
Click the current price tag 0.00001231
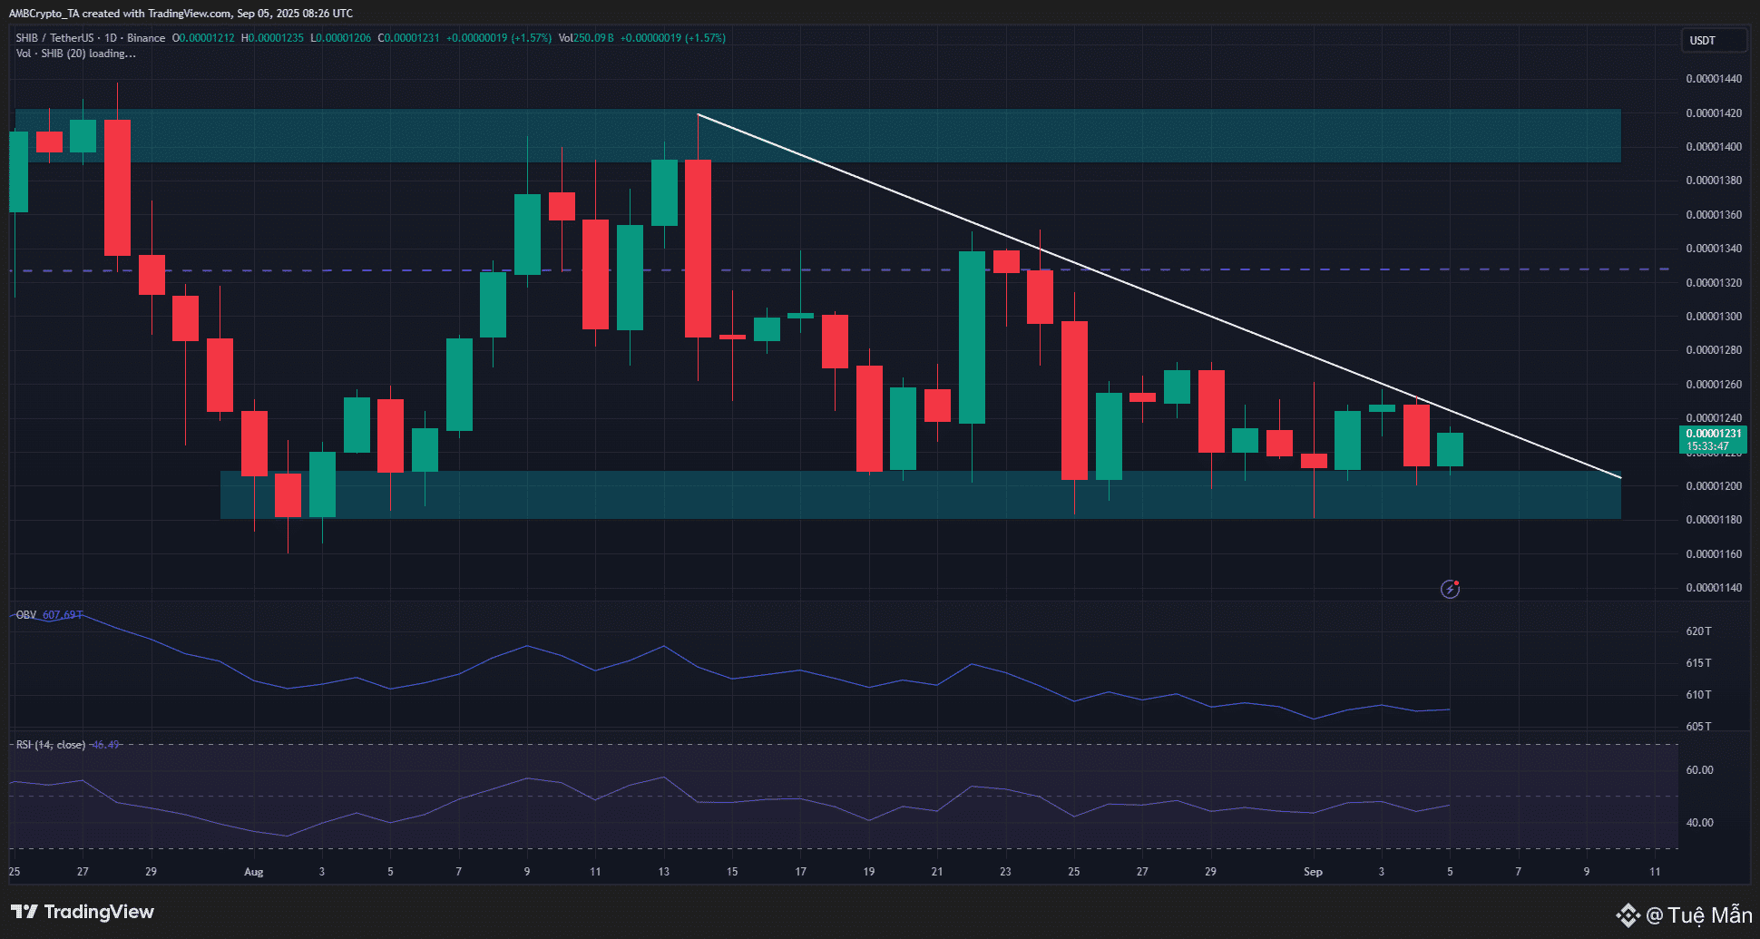click(1714, 434)
